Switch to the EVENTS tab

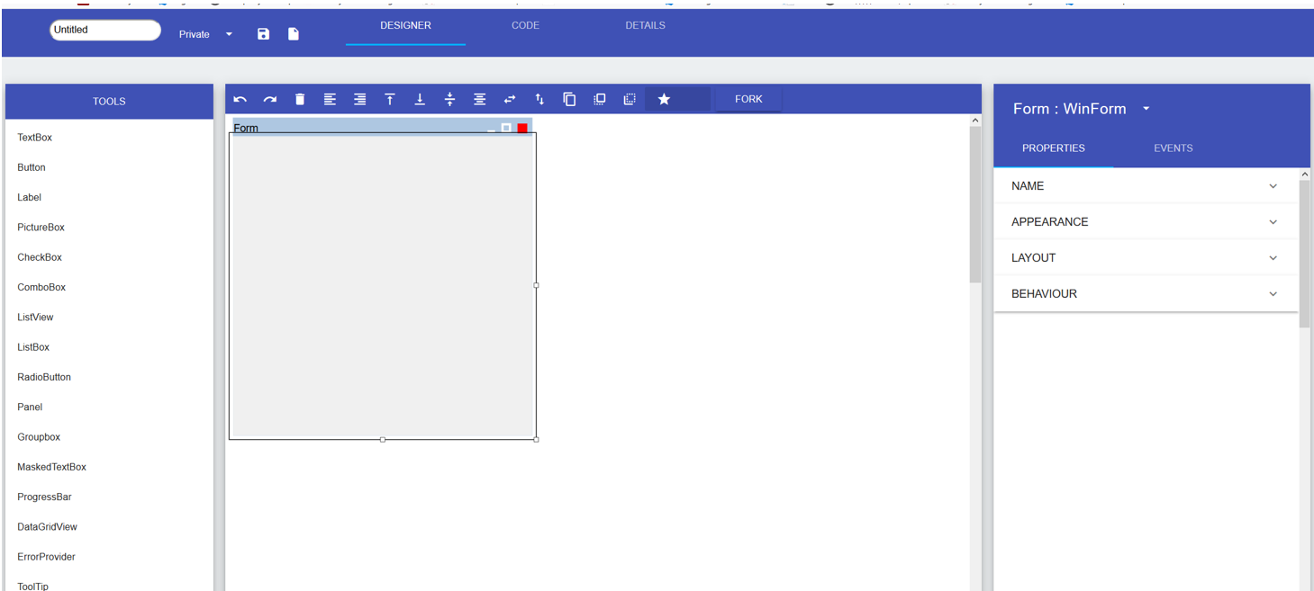1173,148
